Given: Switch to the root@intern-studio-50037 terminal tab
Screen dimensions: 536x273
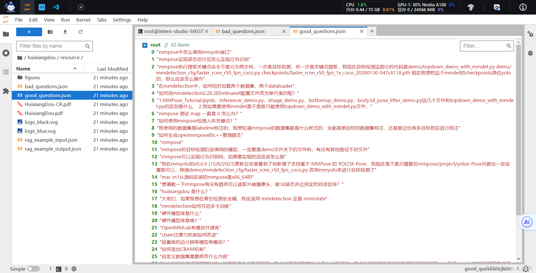Looking at the screenshot, I should [x=174, y=31].
